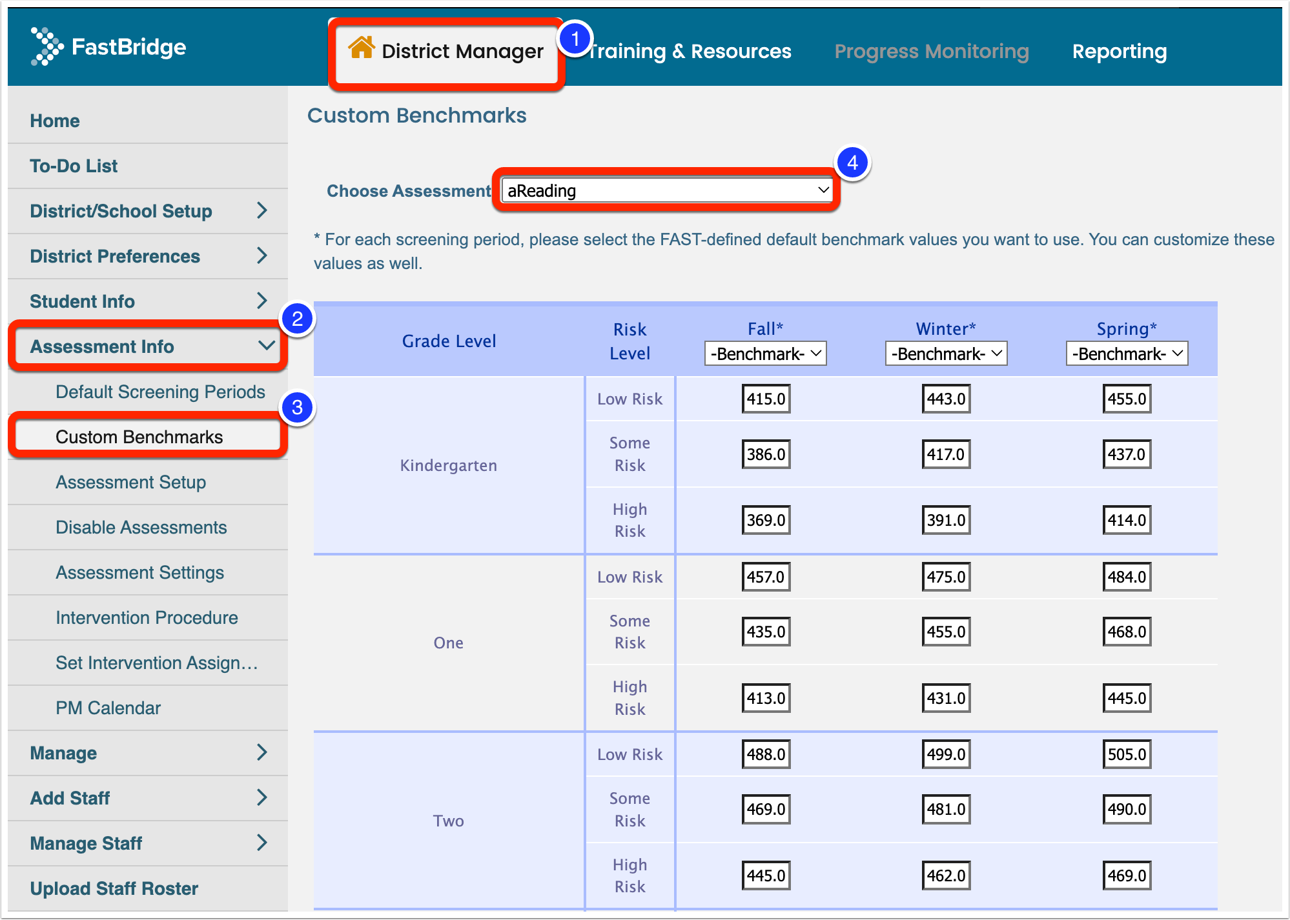The width and height of the screenshot is (1290, 920).
Task: Select Custom Benchmarks in sidebar
Action: tap(139, 437)
